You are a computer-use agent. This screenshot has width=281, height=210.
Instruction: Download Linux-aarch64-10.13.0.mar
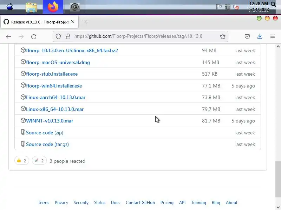point(55,98)
